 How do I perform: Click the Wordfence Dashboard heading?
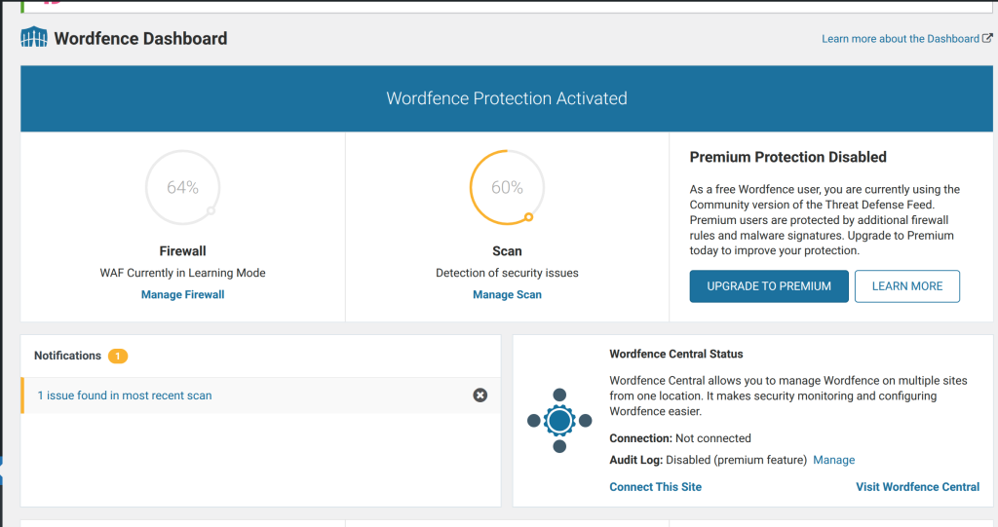(140, 38)
